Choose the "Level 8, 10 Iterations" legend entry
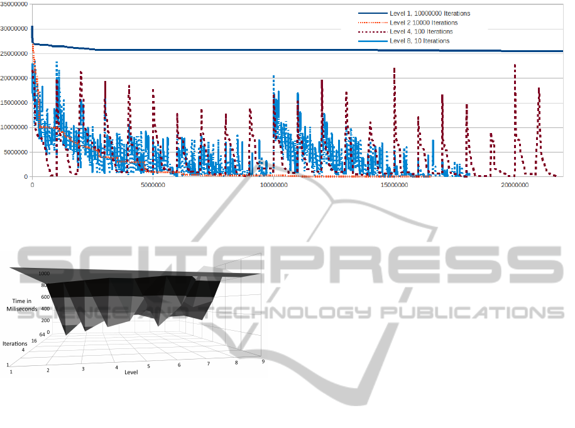575x428 pixels. coord(419,41)
